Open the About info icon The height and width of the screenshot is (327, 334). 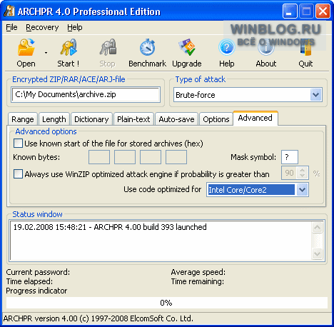(x=266, y=47)
